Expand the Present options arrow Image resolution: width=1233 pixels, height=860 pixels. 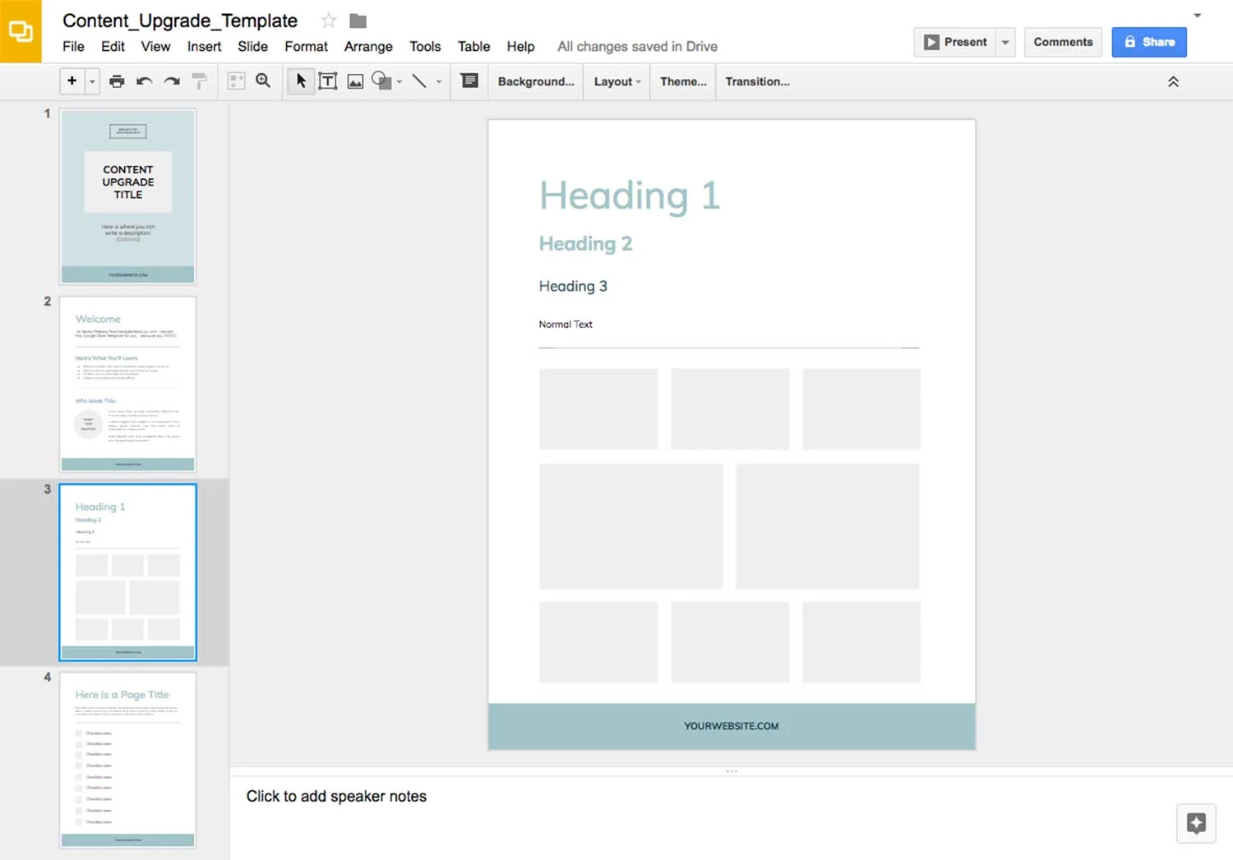pyautogui.click(x=1005, y=42)
